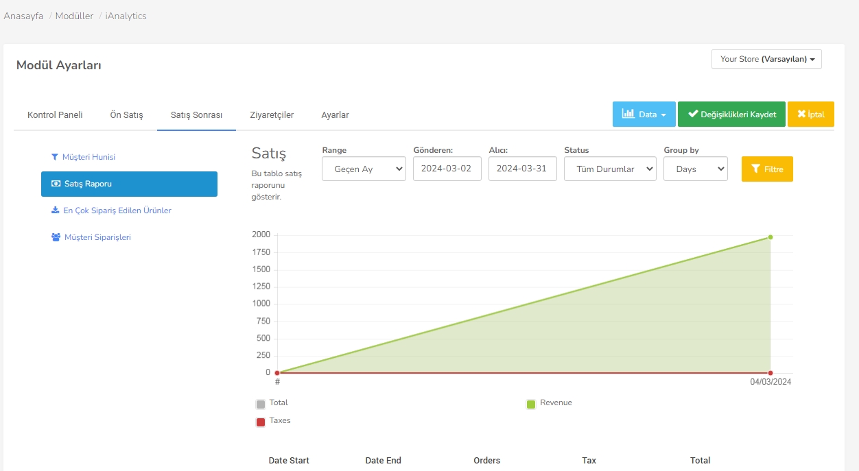Go to Modüller in the breadcrumb
859x471 pixels.
[74, 16]
